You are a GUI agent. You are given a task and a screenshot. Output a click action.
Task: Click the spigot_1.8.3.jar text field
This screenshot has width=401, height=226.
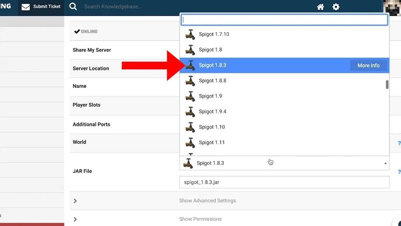click(x=284, y=182)
